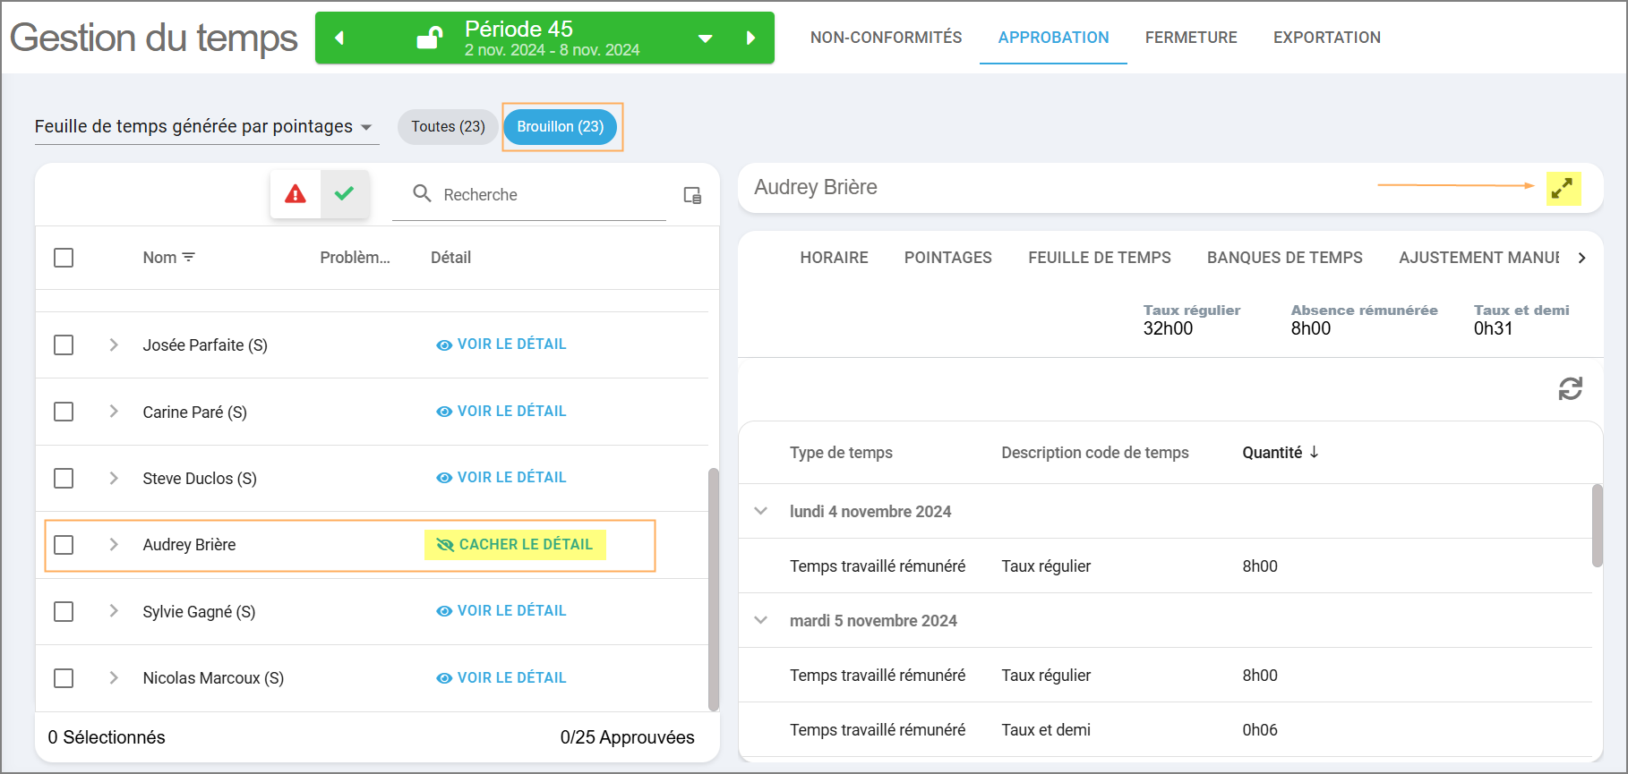Expand the Josée Parfaite (S) row
Image resolution: width=1628 pixels, height=774 pixels.
[x=114, y=344]
